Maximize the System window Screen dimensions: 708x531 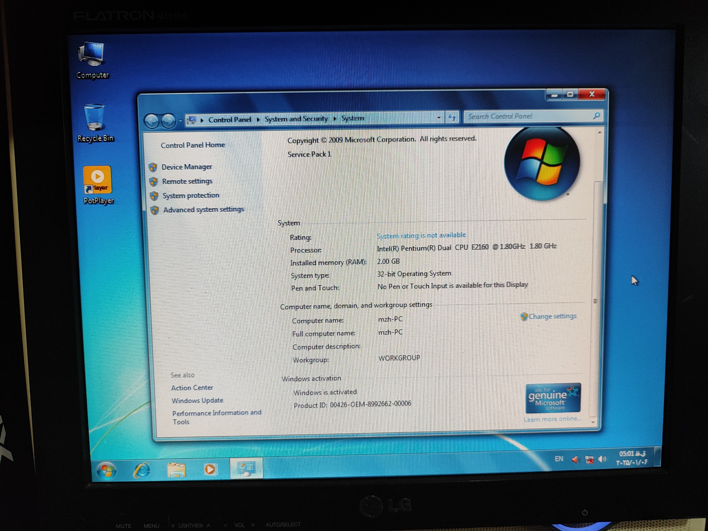pyautogui.click(x=570, y=94)
